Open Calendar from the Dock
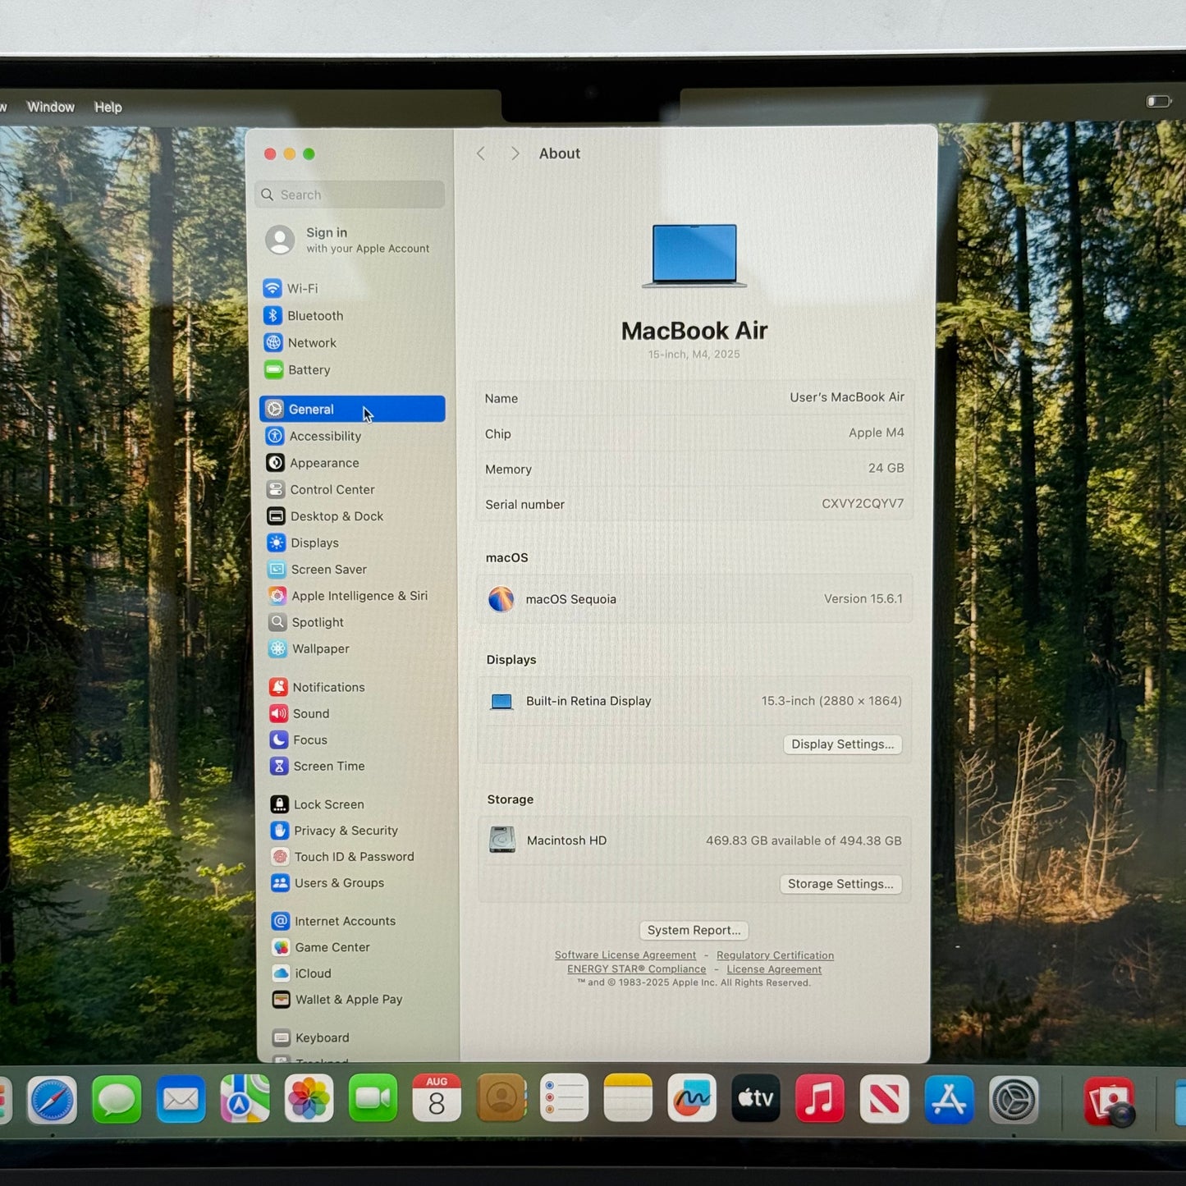This screenshot has width=1186, height=1186. (437, 1098)
